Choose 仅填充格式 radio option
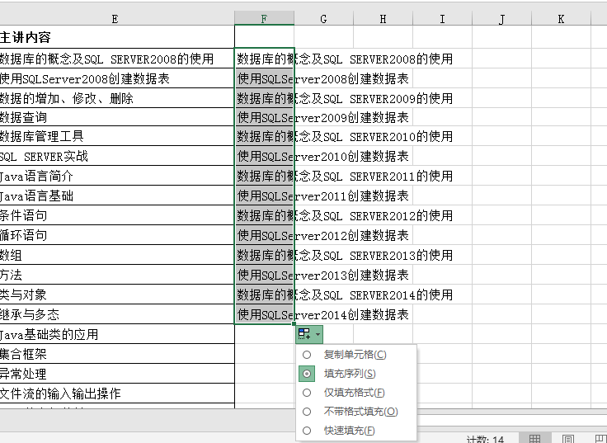The image size is (607, 443). click(307, 393)
